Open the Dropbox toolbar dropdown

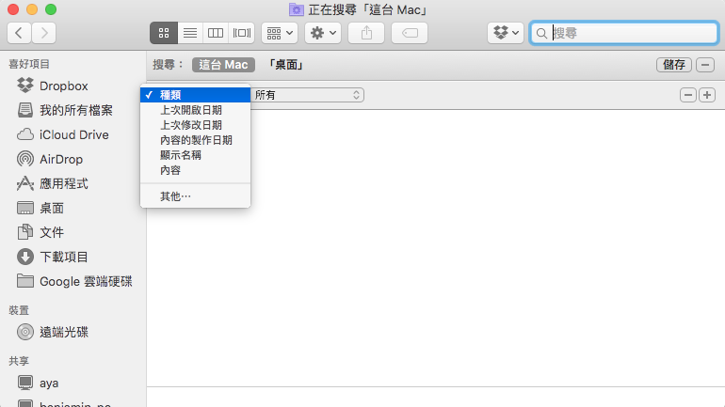point(506,33)
